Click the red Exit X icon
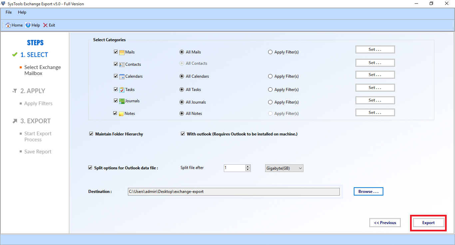The height and width of the screenshot is (245, 455). point(45,25)
